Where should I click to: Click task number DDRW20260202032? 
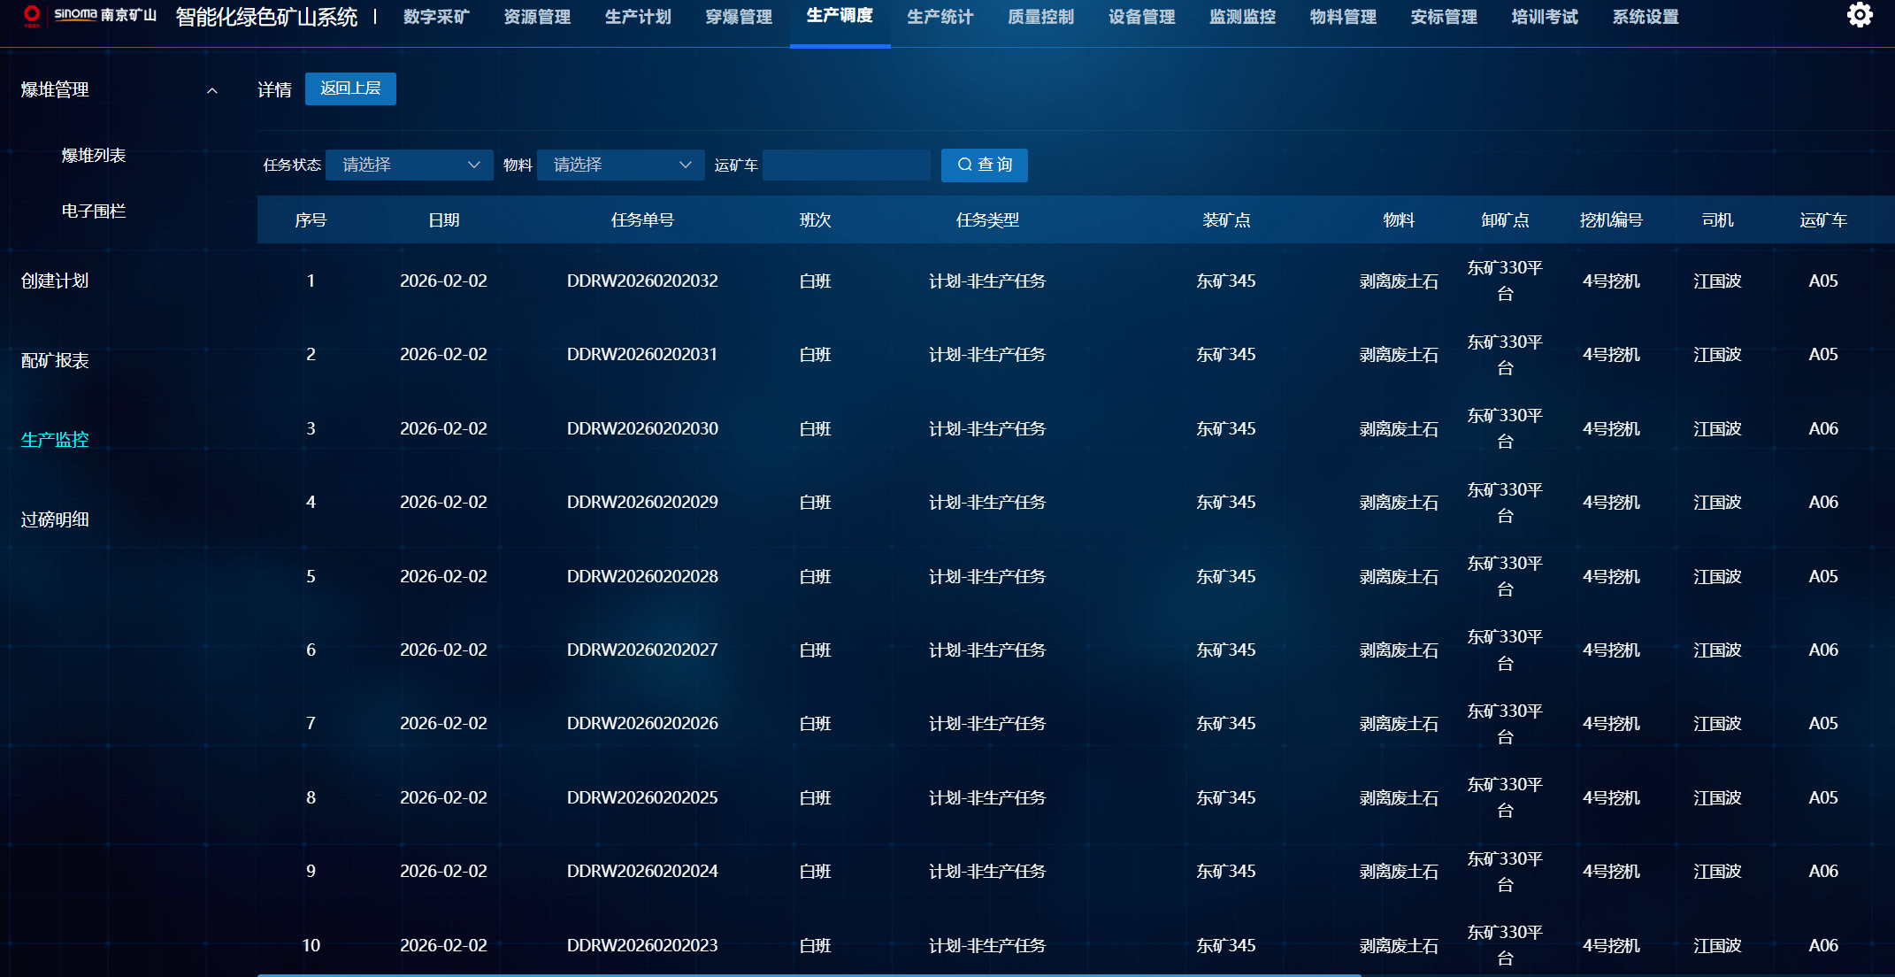coord(642,281)
